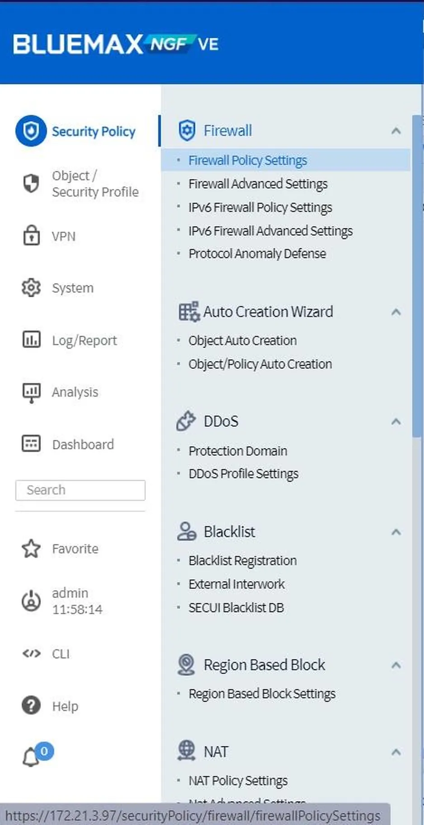Image resolution: width=424 pixels, height=825 pixels.
Task: Open the Object / Security Profile menu
Action: [95, 183]
